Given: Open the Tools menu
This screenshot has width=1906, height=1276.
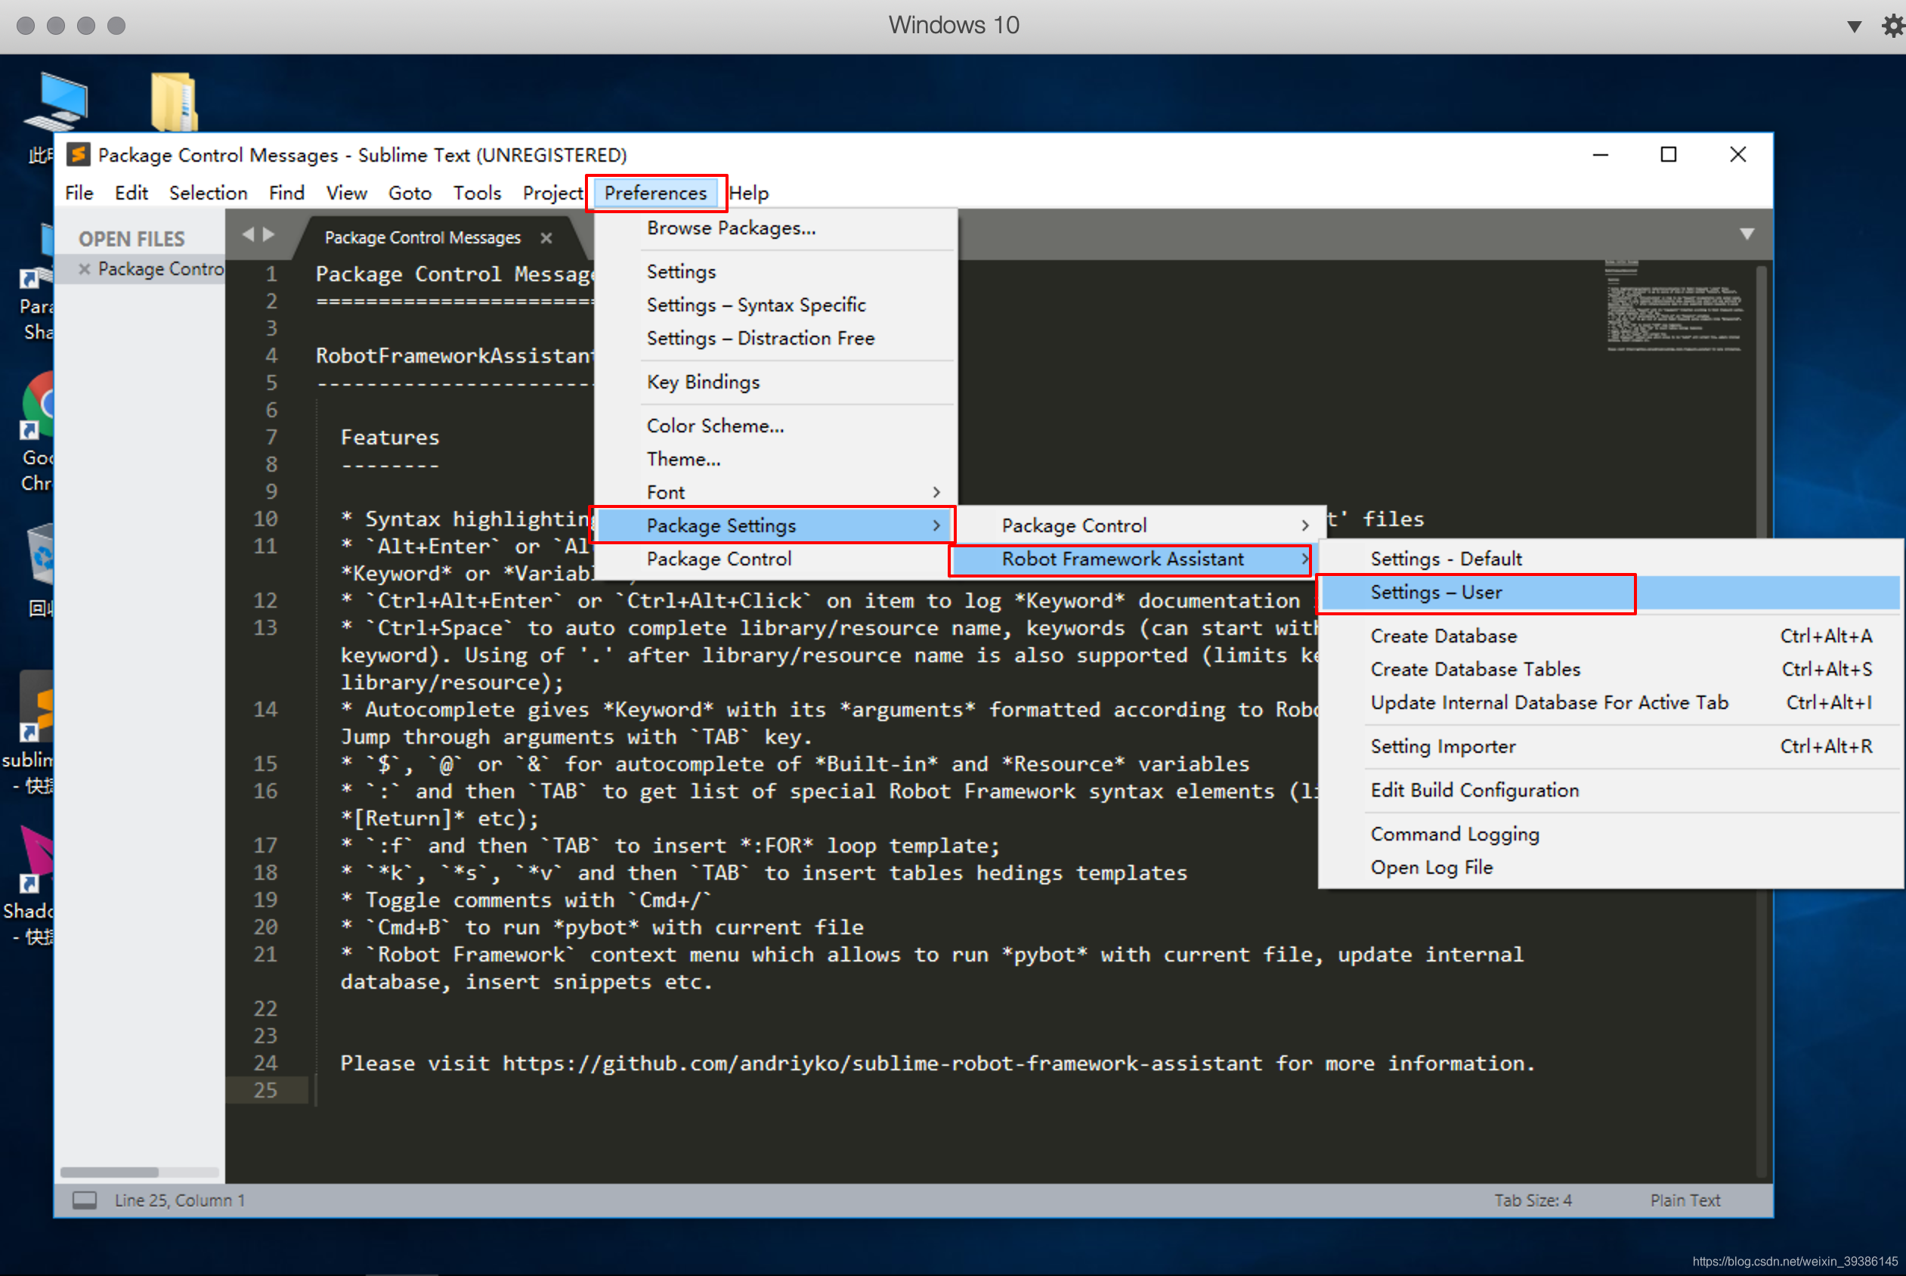Looking at the screenshot, I should point(477,193).
